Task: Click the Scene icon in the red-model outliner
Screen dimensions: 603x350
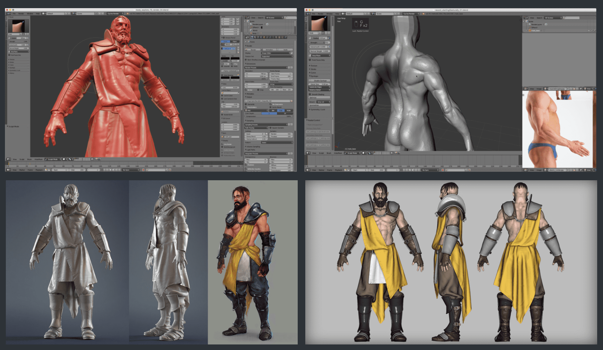Action: click(x=248, y=21)
